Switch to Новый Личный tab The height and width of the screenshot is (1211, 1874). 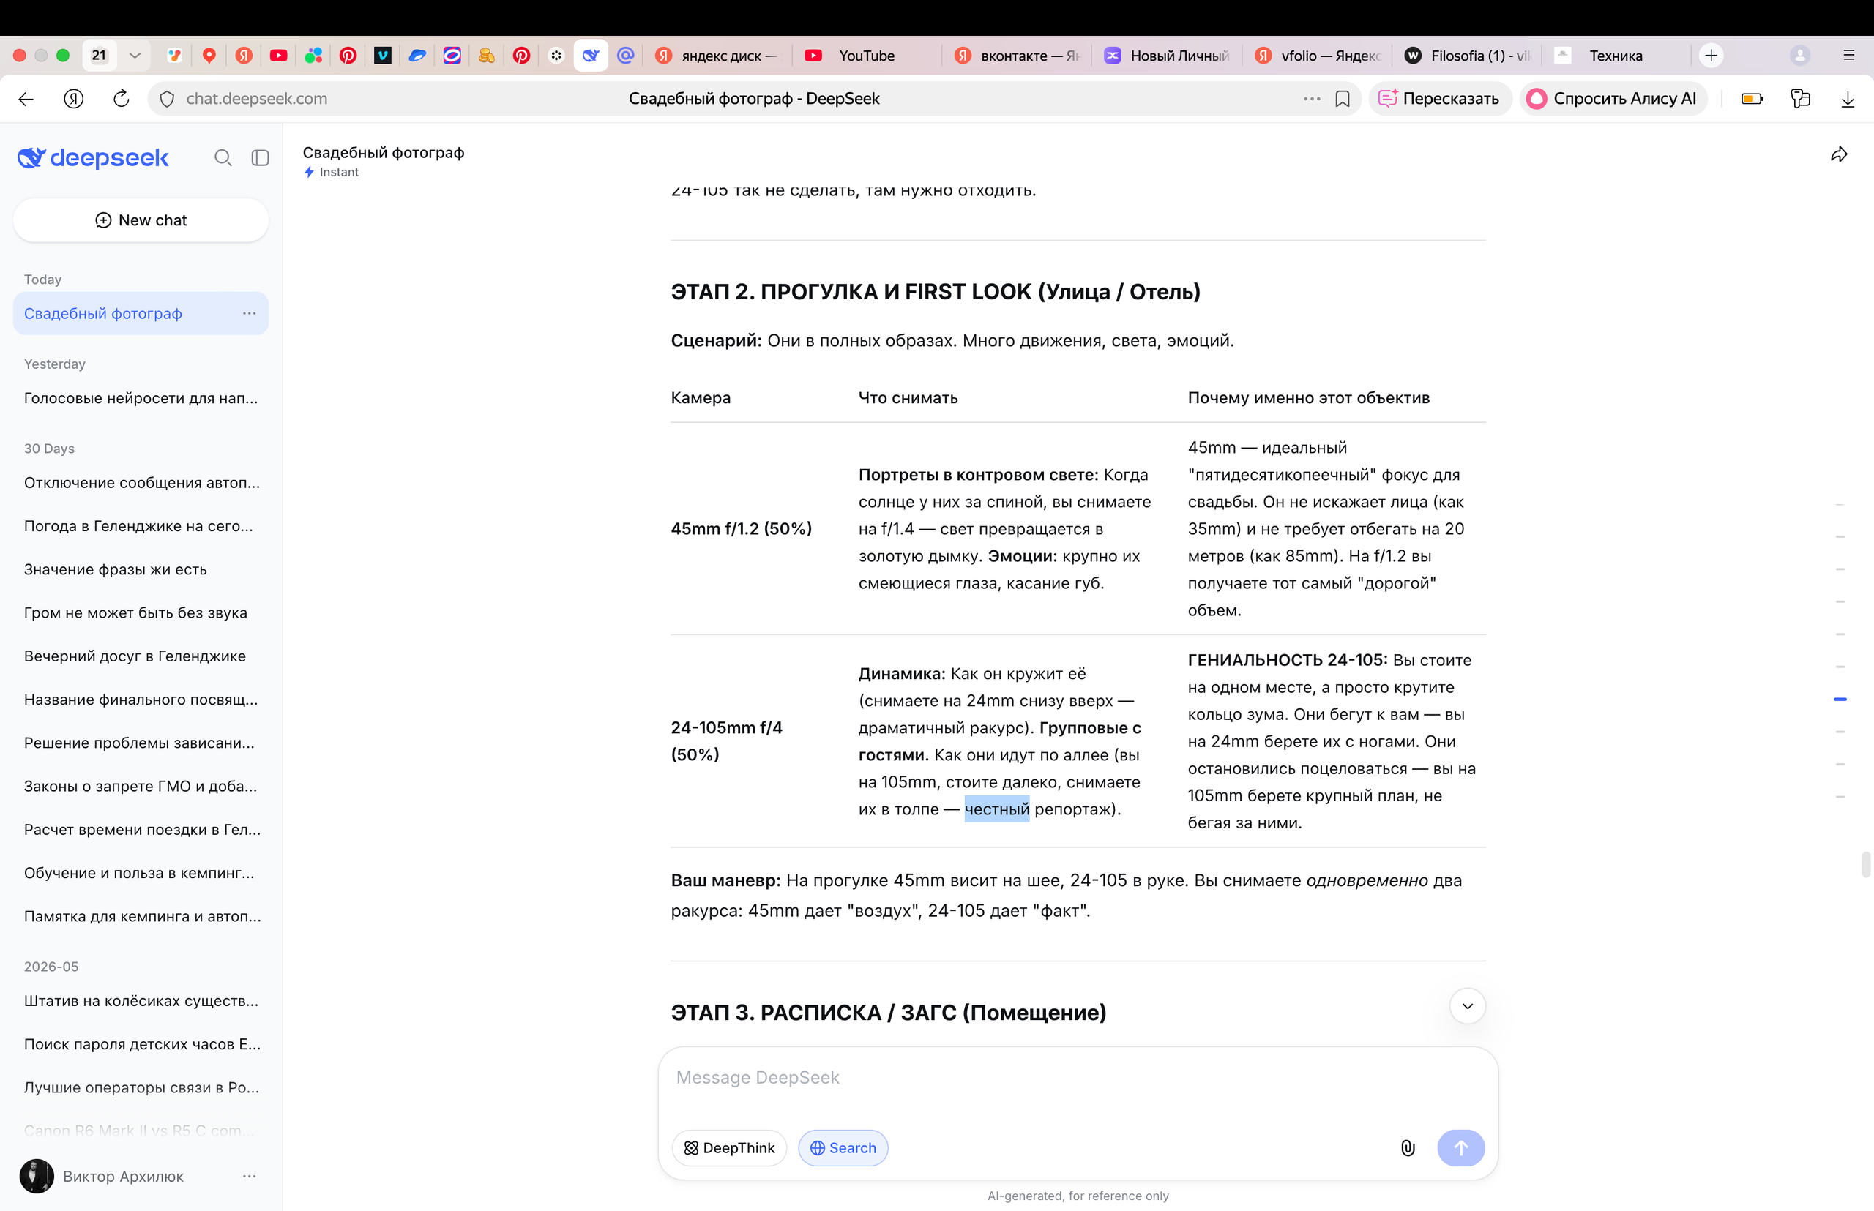tap(1167, 56)
